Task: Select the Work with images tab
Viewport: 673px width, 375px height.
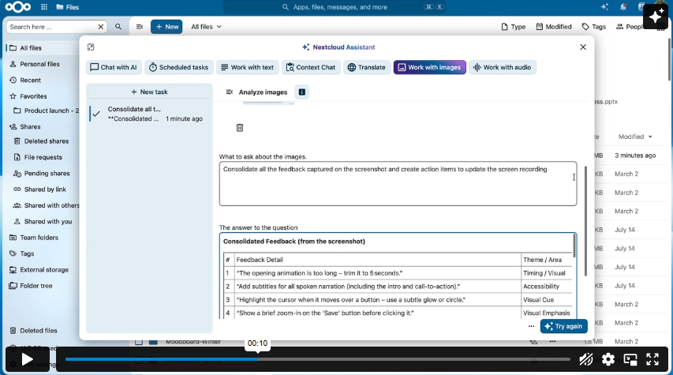Action: pyautogui.click(x=430, y=67)
